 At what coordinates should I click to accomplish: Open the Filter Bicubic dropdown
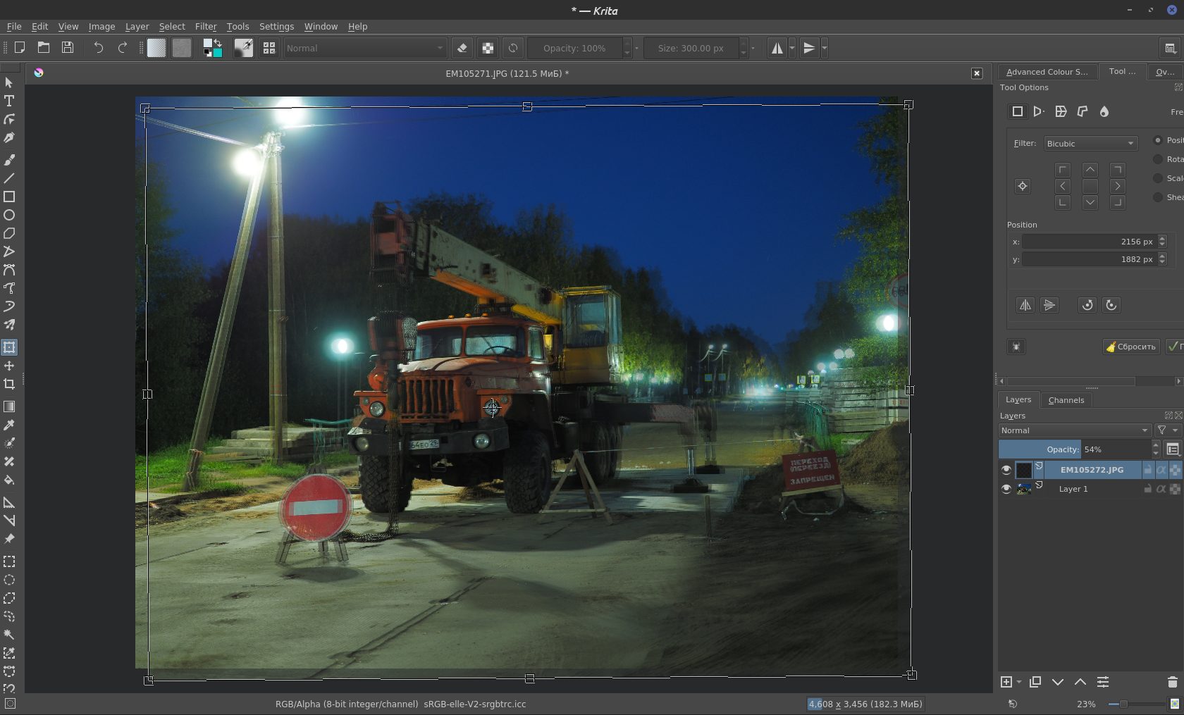(x=1091, y=144)
